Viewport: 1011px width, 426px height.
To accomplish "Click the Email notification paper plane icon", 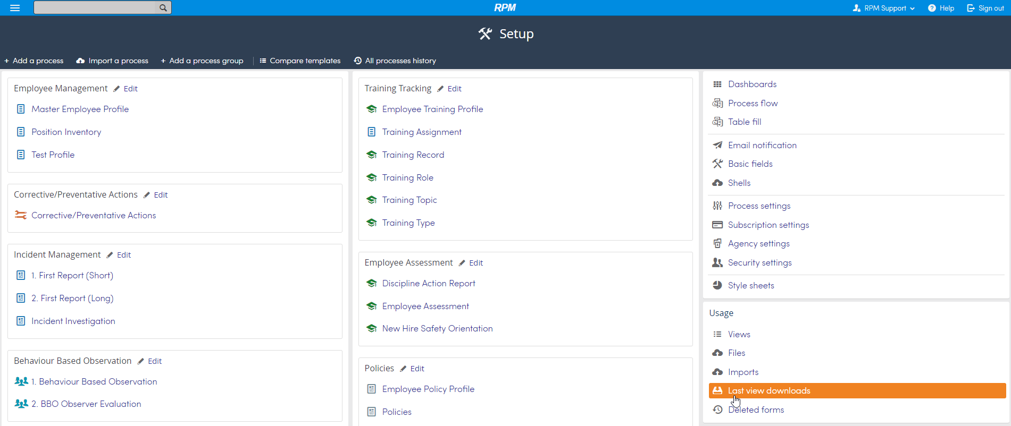I will [717, 145].
